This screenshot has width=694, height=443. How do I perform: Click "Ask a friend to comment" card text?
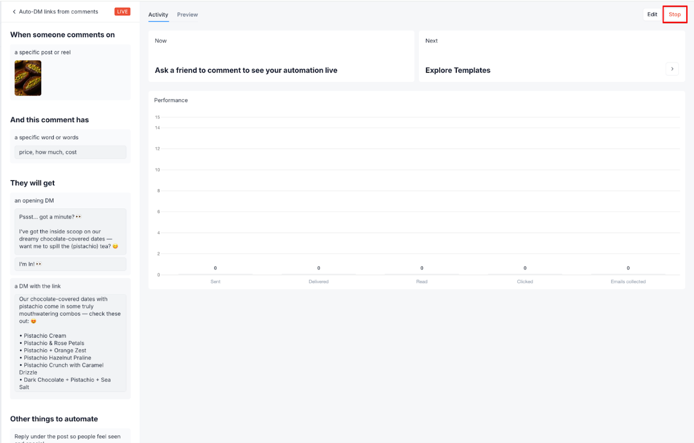[246, 70]
